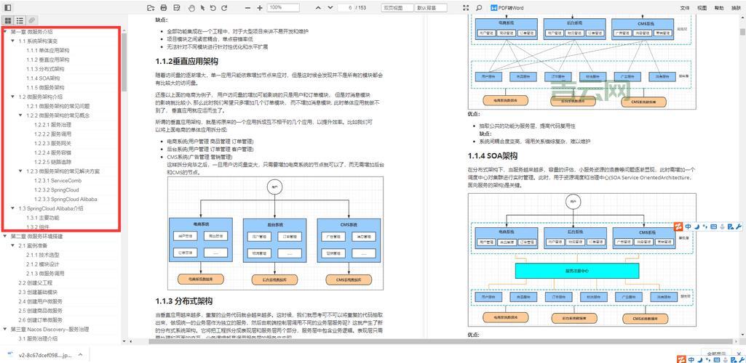Collapse the 2.1 案例准备 section
Viewport: 746px width, 363px height.
point(12,245)
